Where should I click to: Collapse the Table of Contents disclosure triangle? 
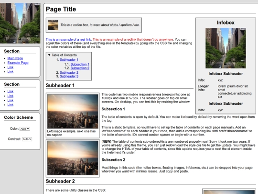click(49, 55)
